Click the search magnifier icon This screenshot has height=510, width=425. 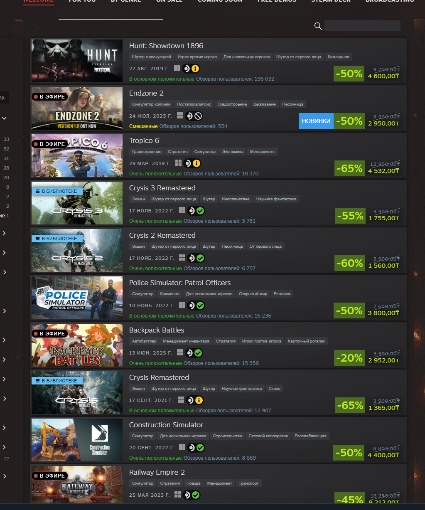pos(318,26)
